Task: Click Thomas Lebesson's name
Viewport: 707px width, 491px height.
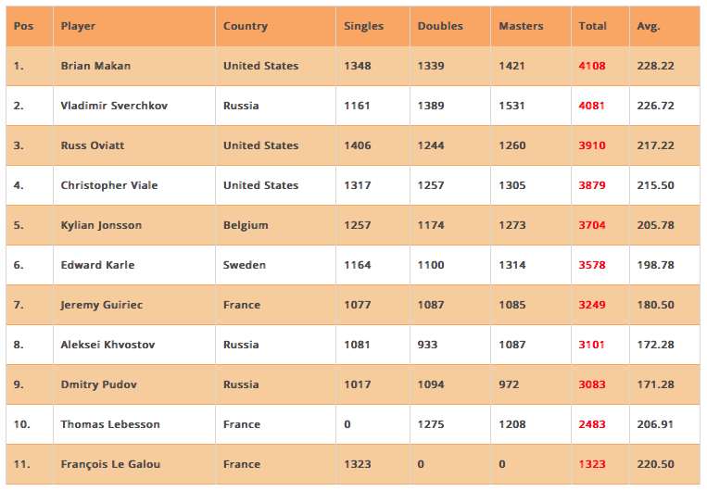Action: click(x=110, y=424)
